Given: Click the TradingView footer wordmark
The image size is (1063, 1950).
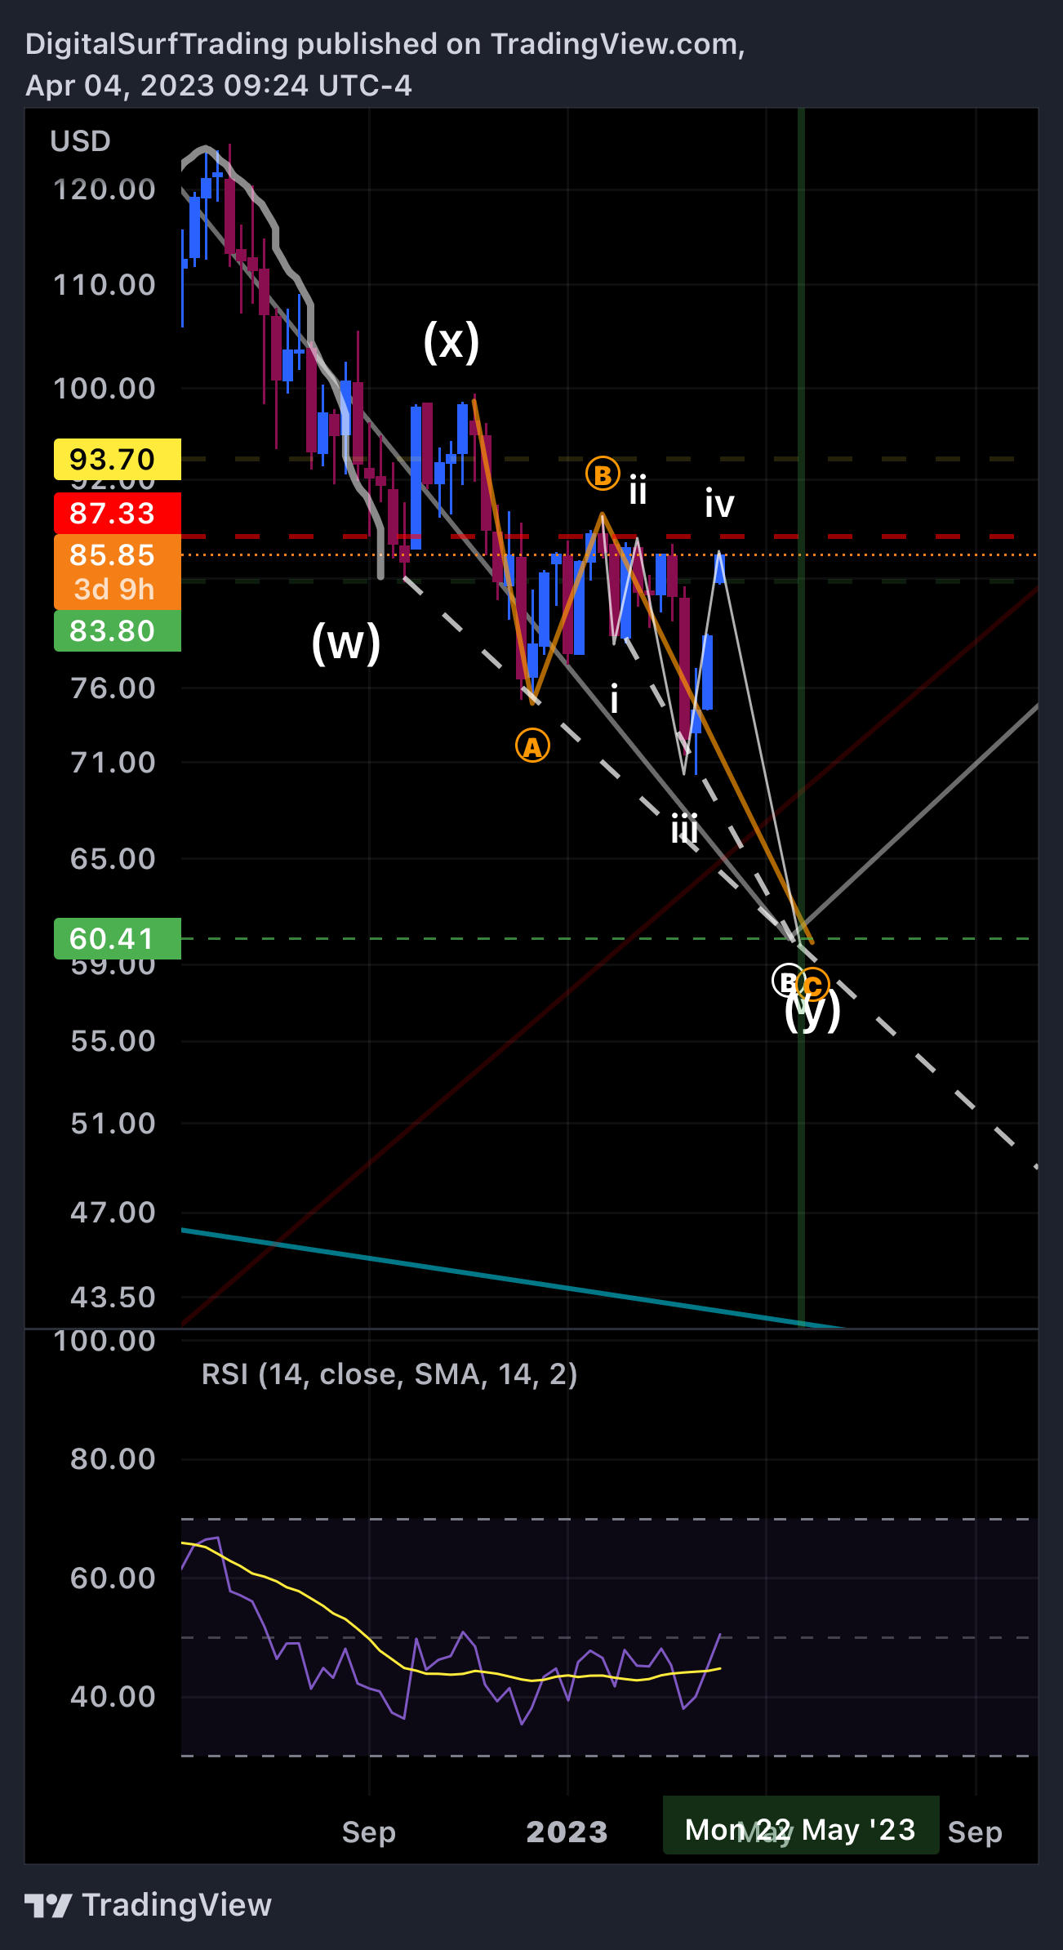Looking at the screenshot, I should tap(177, 1905).
